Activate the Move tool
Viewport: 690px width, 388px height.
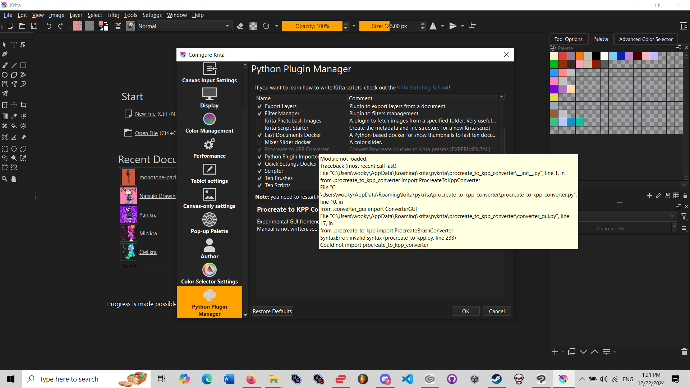14,105
